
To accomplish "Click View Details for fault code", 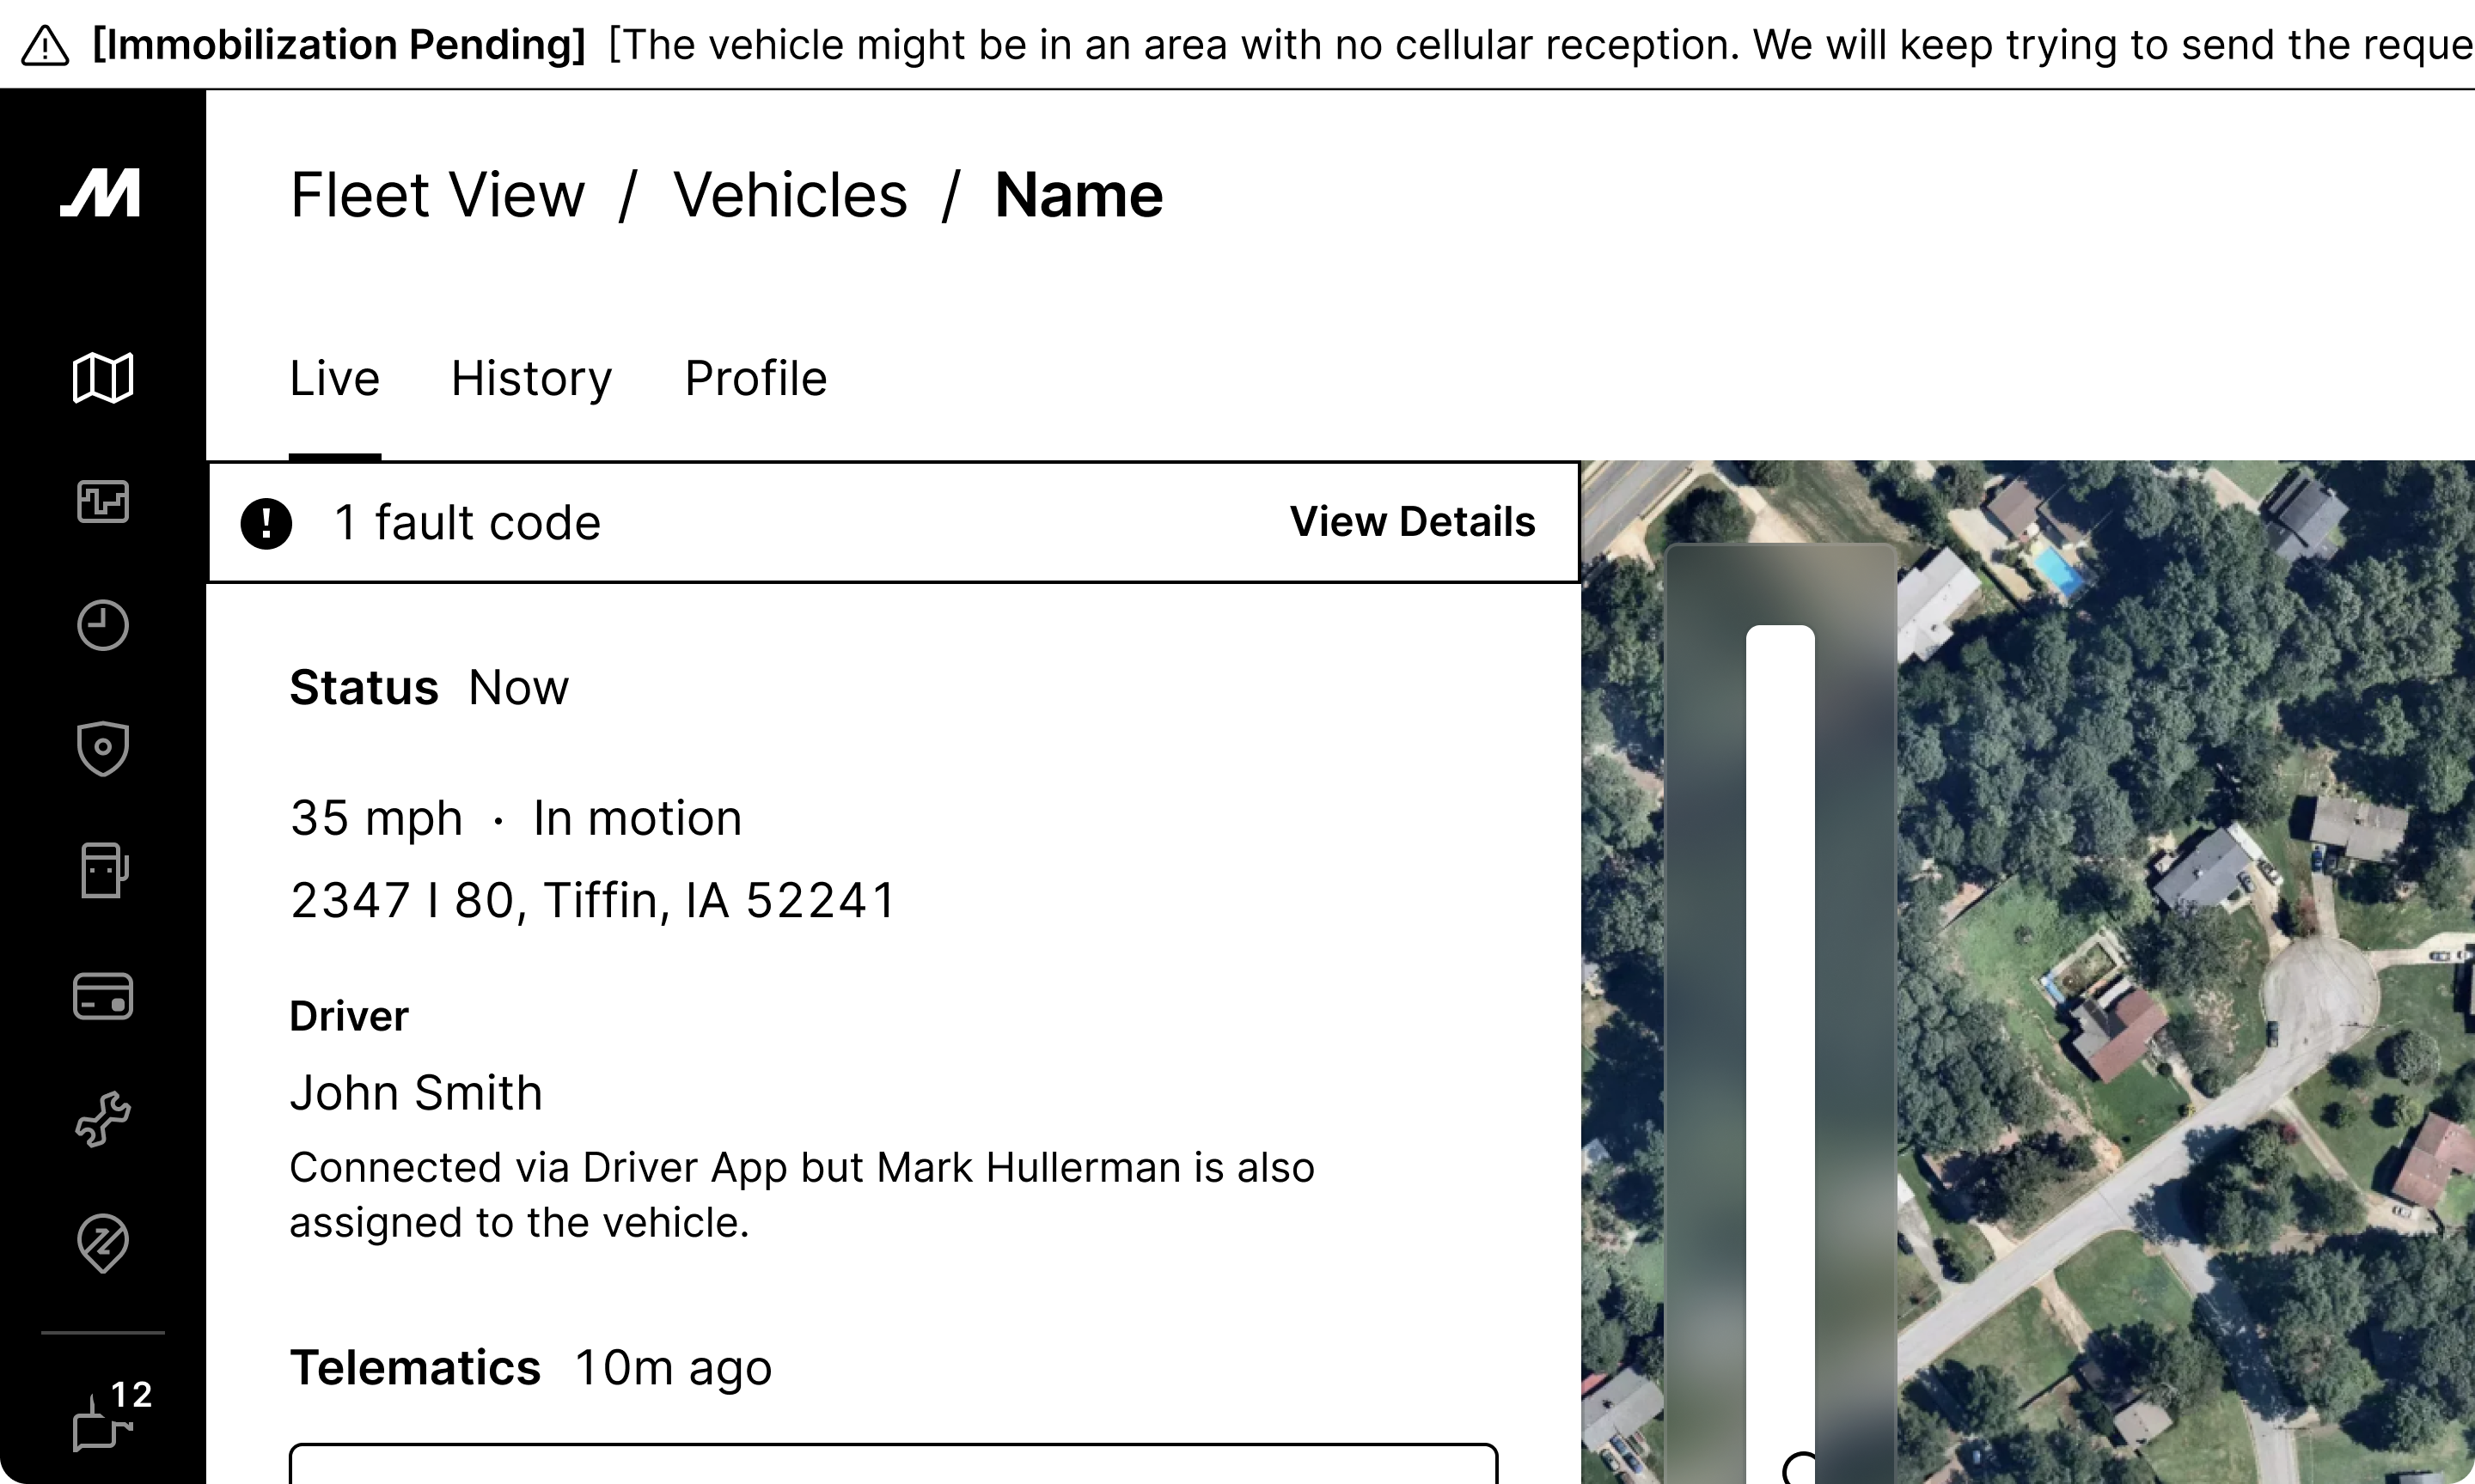I will (1413, 521).
